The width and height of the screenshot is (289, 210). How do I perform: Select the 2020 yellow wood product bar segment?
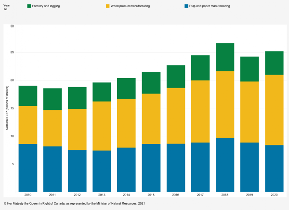tap(275, 110)
